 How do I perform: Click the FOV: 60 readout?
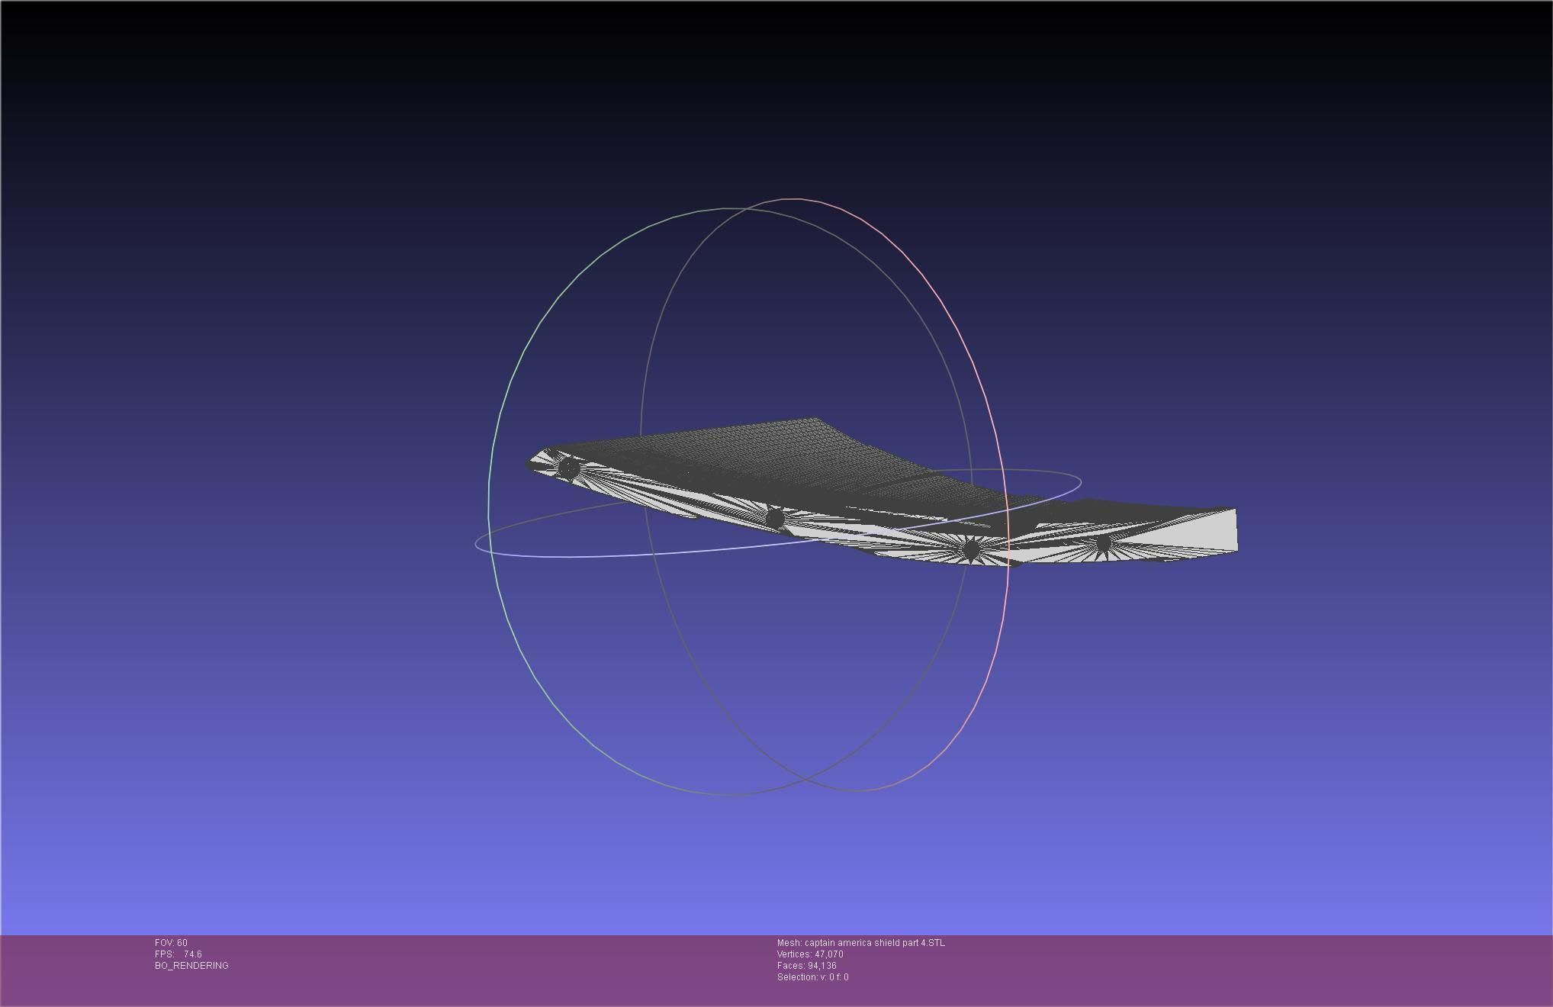171,943
